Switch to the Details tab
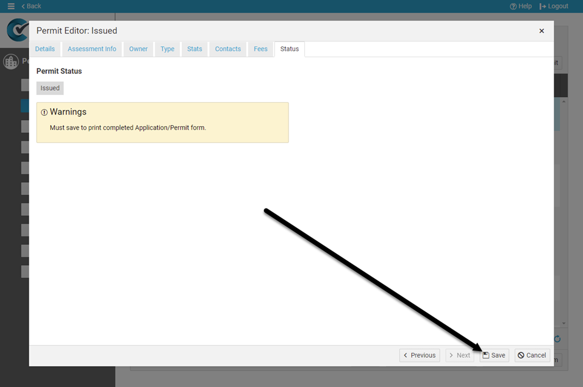Viewport: 583px width, 387px height. click(x=45, y=49)
